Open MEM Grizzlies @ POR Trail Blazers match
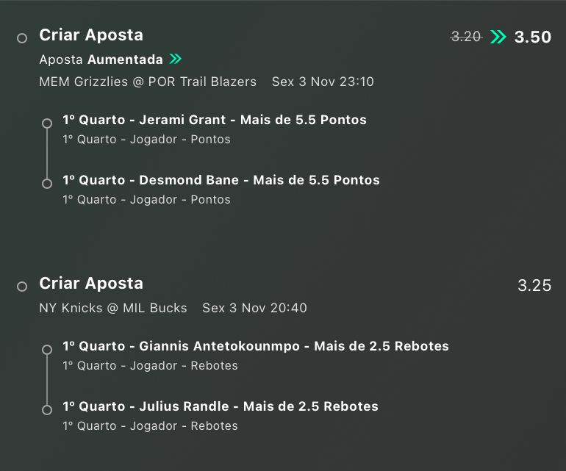The height and width of the screenshot is (471, 566). coord(148,82)
